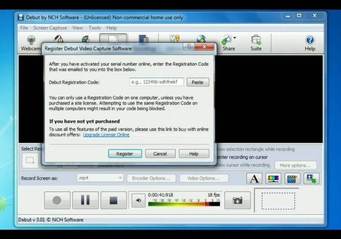Click the Debut Registration Code field
This screenshot has width=341, height=239.
pos(157,82)
